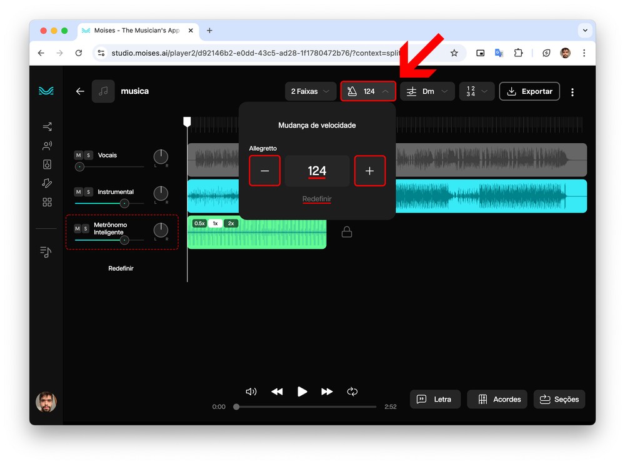Click the Instrumental volume slider handle
Screen dimensions: 625x464
[124, 203]
